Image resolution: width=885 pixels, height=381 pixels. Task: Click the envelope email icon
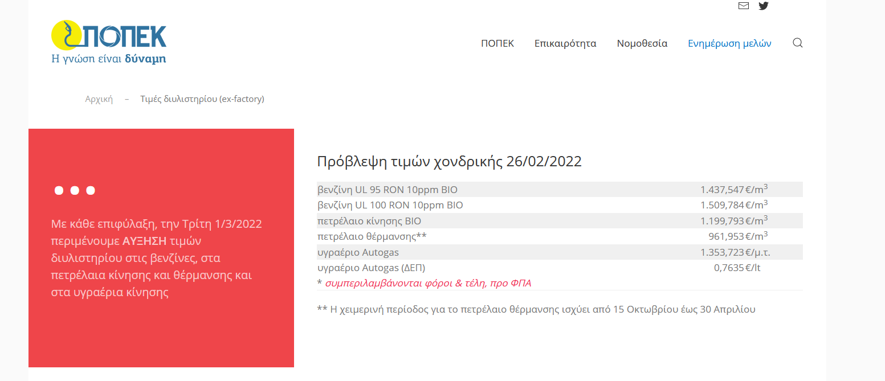point(743,6)
